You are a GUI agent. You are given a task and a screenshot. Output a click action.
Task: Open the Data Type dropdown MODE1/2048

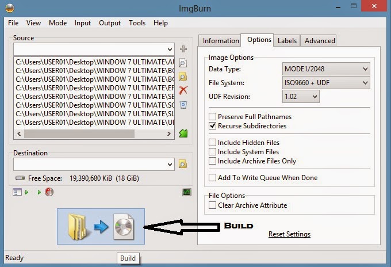click(326, 69)
